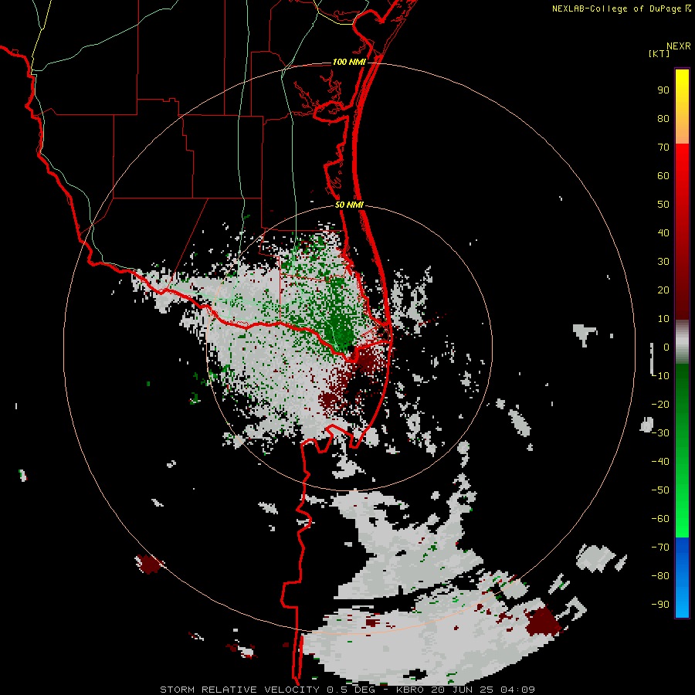Click the -10 value on velocity scale
Viewport: 695px width, 695px height.
point(660,376)
